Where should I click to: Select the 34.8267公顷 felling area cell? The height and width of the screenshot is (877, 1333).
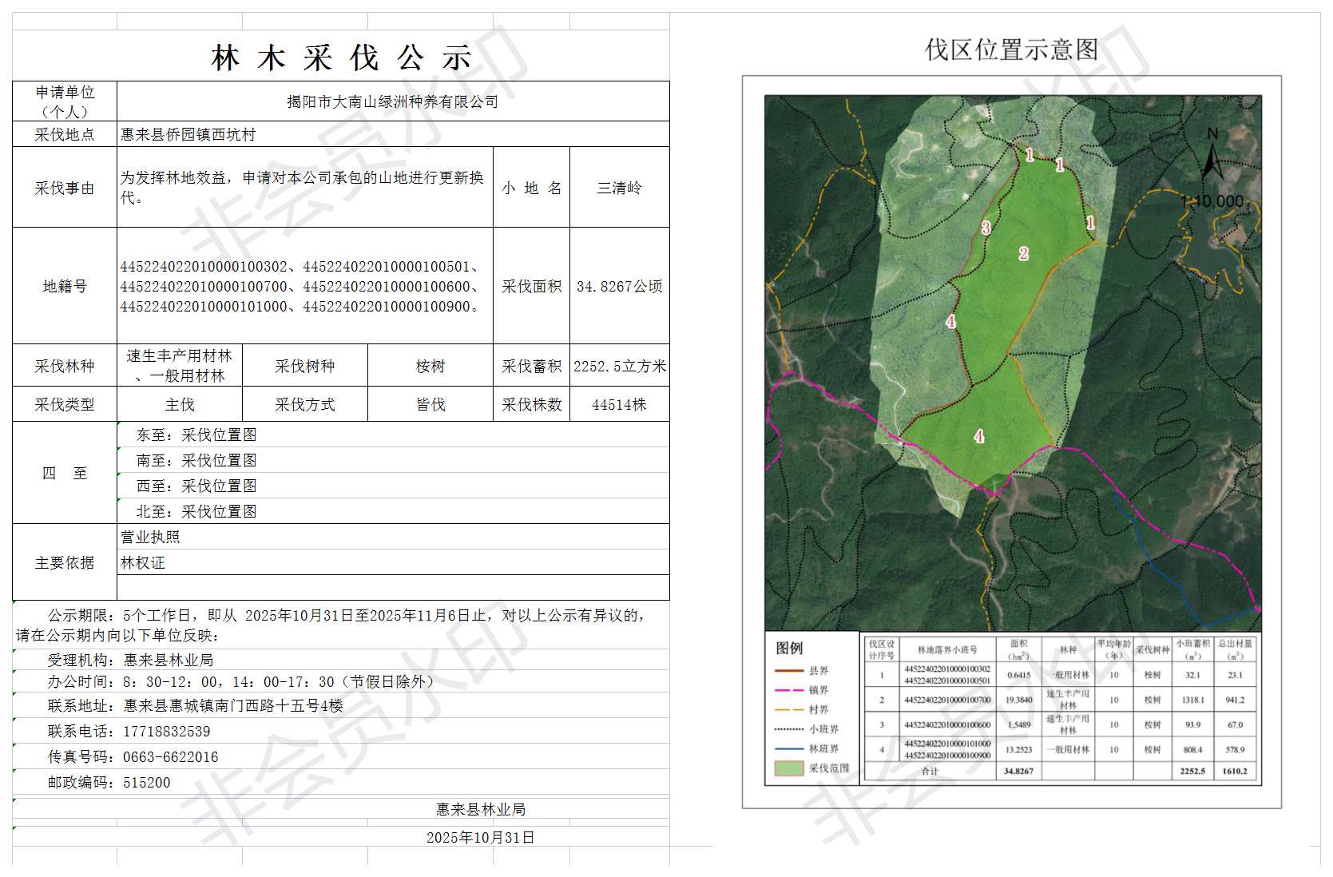pyautogui.click(x=619, y=287)
